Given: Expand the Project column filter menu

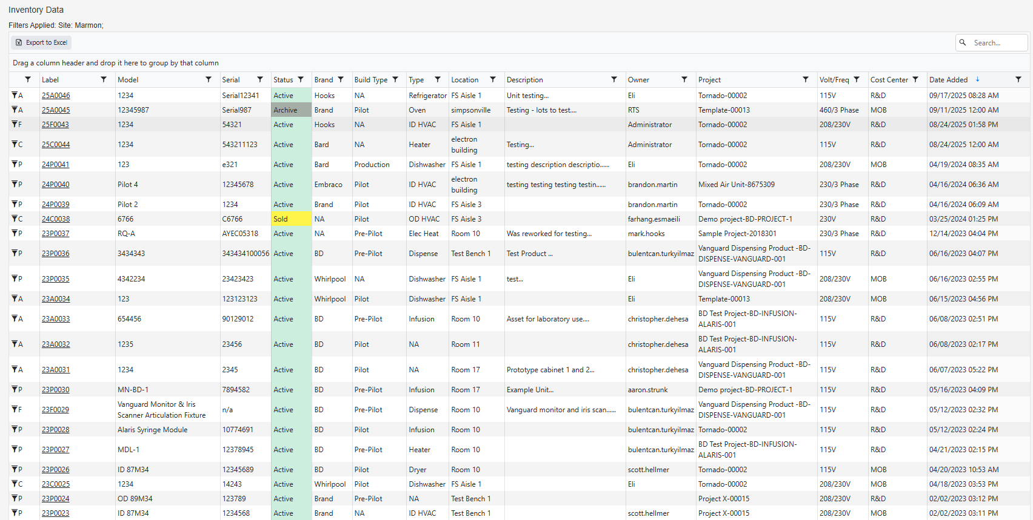Looking at the screenshot, I should pos(806,79).
